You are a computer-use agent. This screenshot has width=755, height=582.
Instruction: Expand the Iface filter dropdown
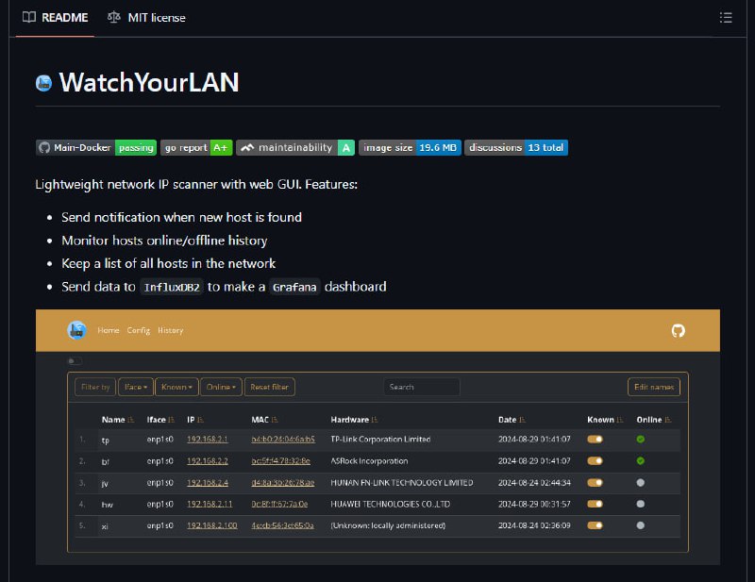pyautogui.click(x=136, y=387)
